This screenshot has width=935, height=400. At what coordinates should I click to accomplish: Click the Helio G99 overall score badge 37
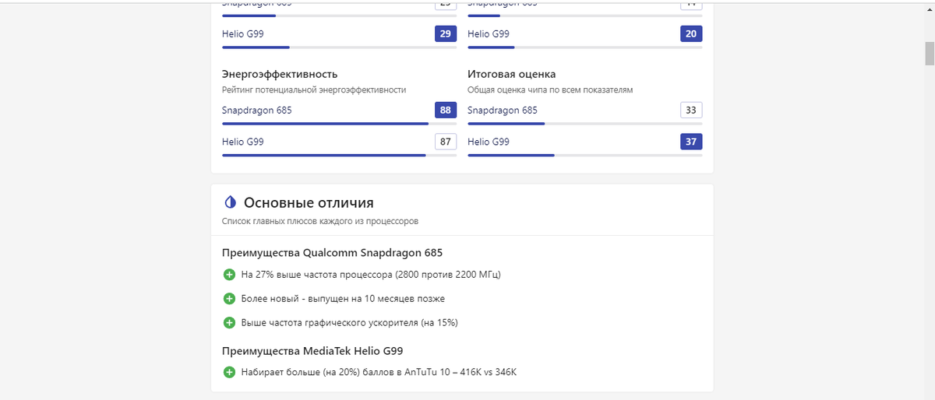(691, 142)
